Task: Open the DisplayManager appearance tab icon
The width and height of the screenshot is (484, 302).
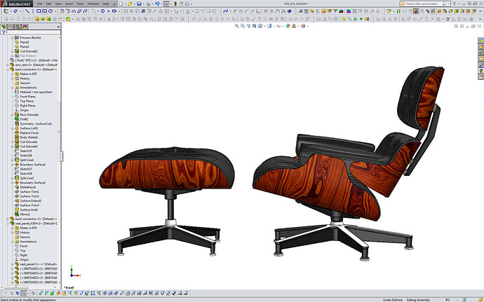Action: point(25,27)
